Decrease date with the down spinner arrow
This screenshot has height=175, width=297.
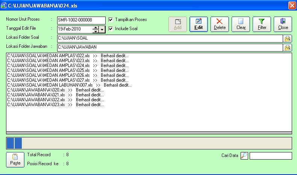95,31
